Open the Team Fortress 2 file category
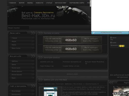 (47, 66)
